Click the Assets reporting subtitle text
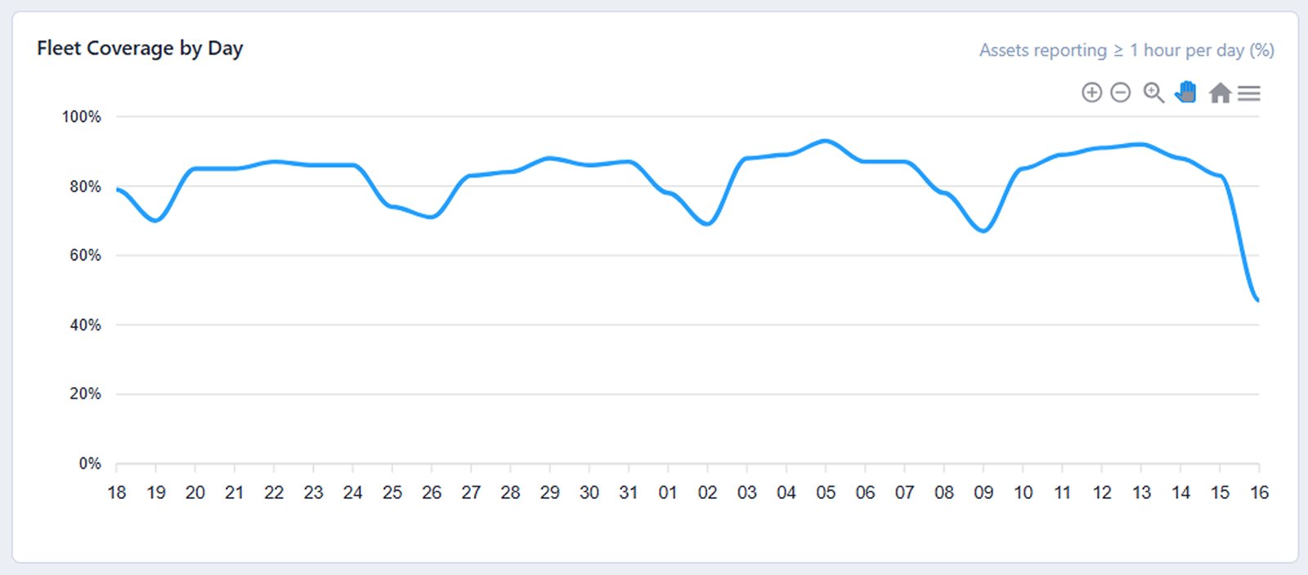This screenshot has width=1308, height=575. click(1126, 51)
